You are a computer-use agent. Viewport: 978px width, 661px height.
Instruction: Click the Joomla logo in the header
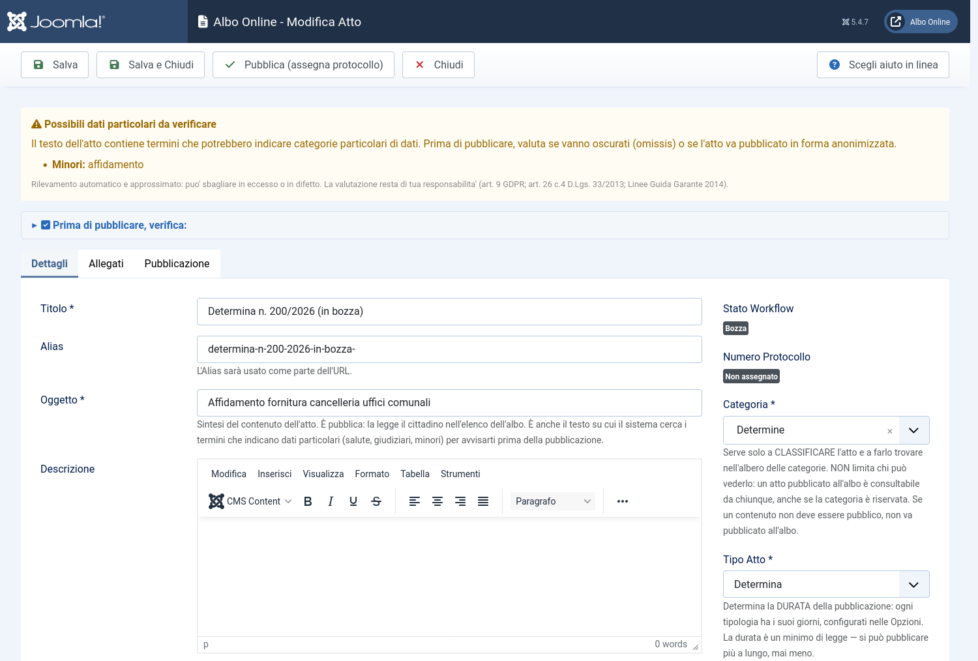(x=56, y=22)
